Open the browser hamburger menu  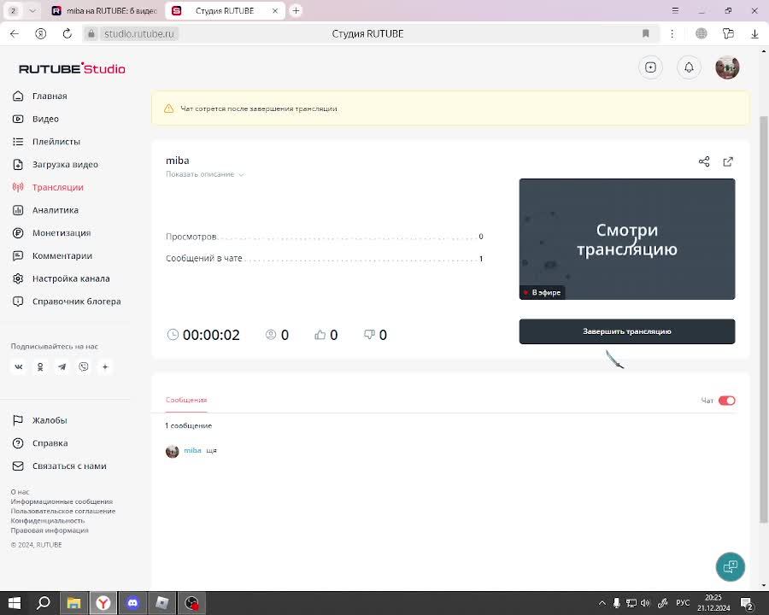(x=675, y=11)
